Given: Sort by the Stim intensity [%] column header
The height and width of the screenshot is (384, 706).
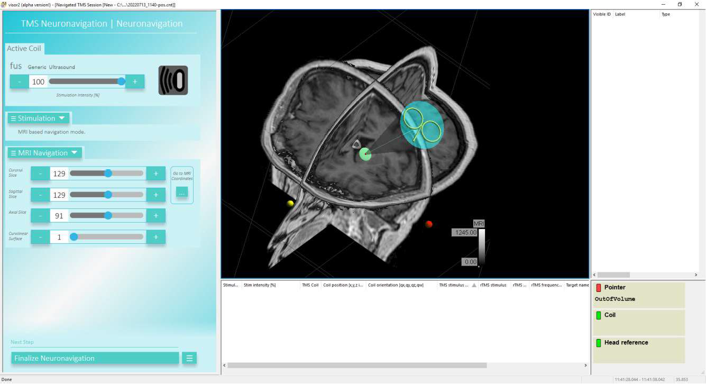Looking at the screenshot, I should tap(260, 285).
